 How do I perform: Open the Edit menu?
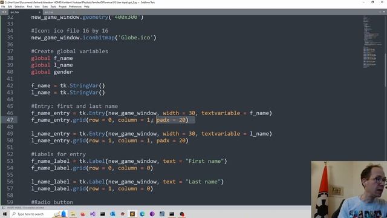tap(10, 7)
